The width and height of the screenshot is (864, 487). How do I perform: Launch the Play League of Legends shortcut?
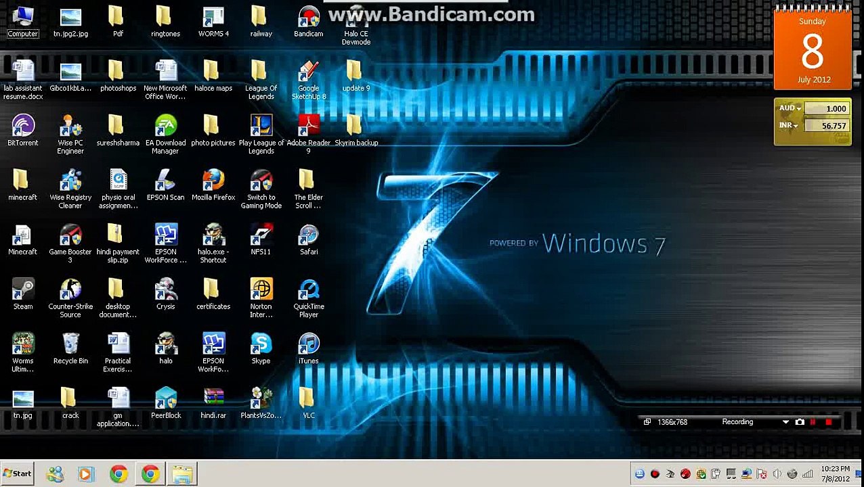(x=261, y=135)
